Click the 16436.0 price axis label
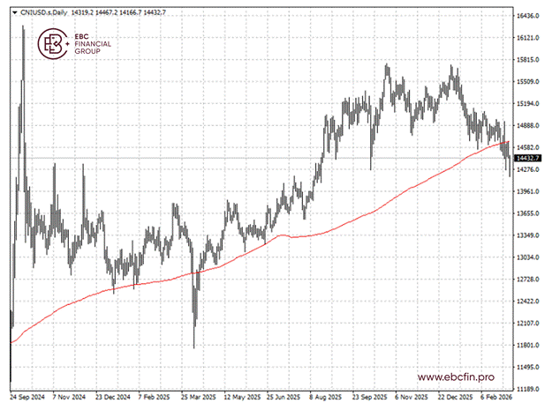Screen dimensions: 552x410 [x=528, y=16]
